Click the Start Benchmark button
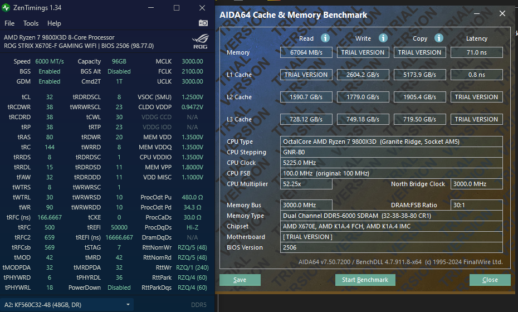Viewport: 518px width, 312px height. click(x=365, y=280)
